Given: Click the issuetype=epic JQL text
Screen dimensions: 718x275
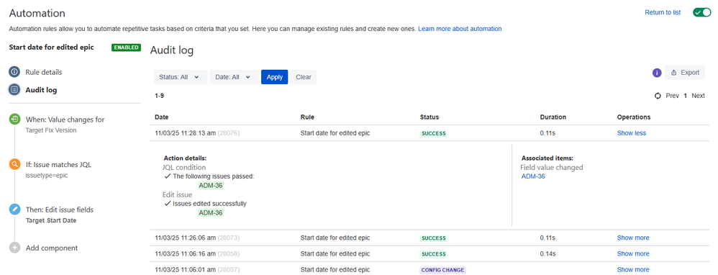Looking at the screenshot, I should coord(47,176).
